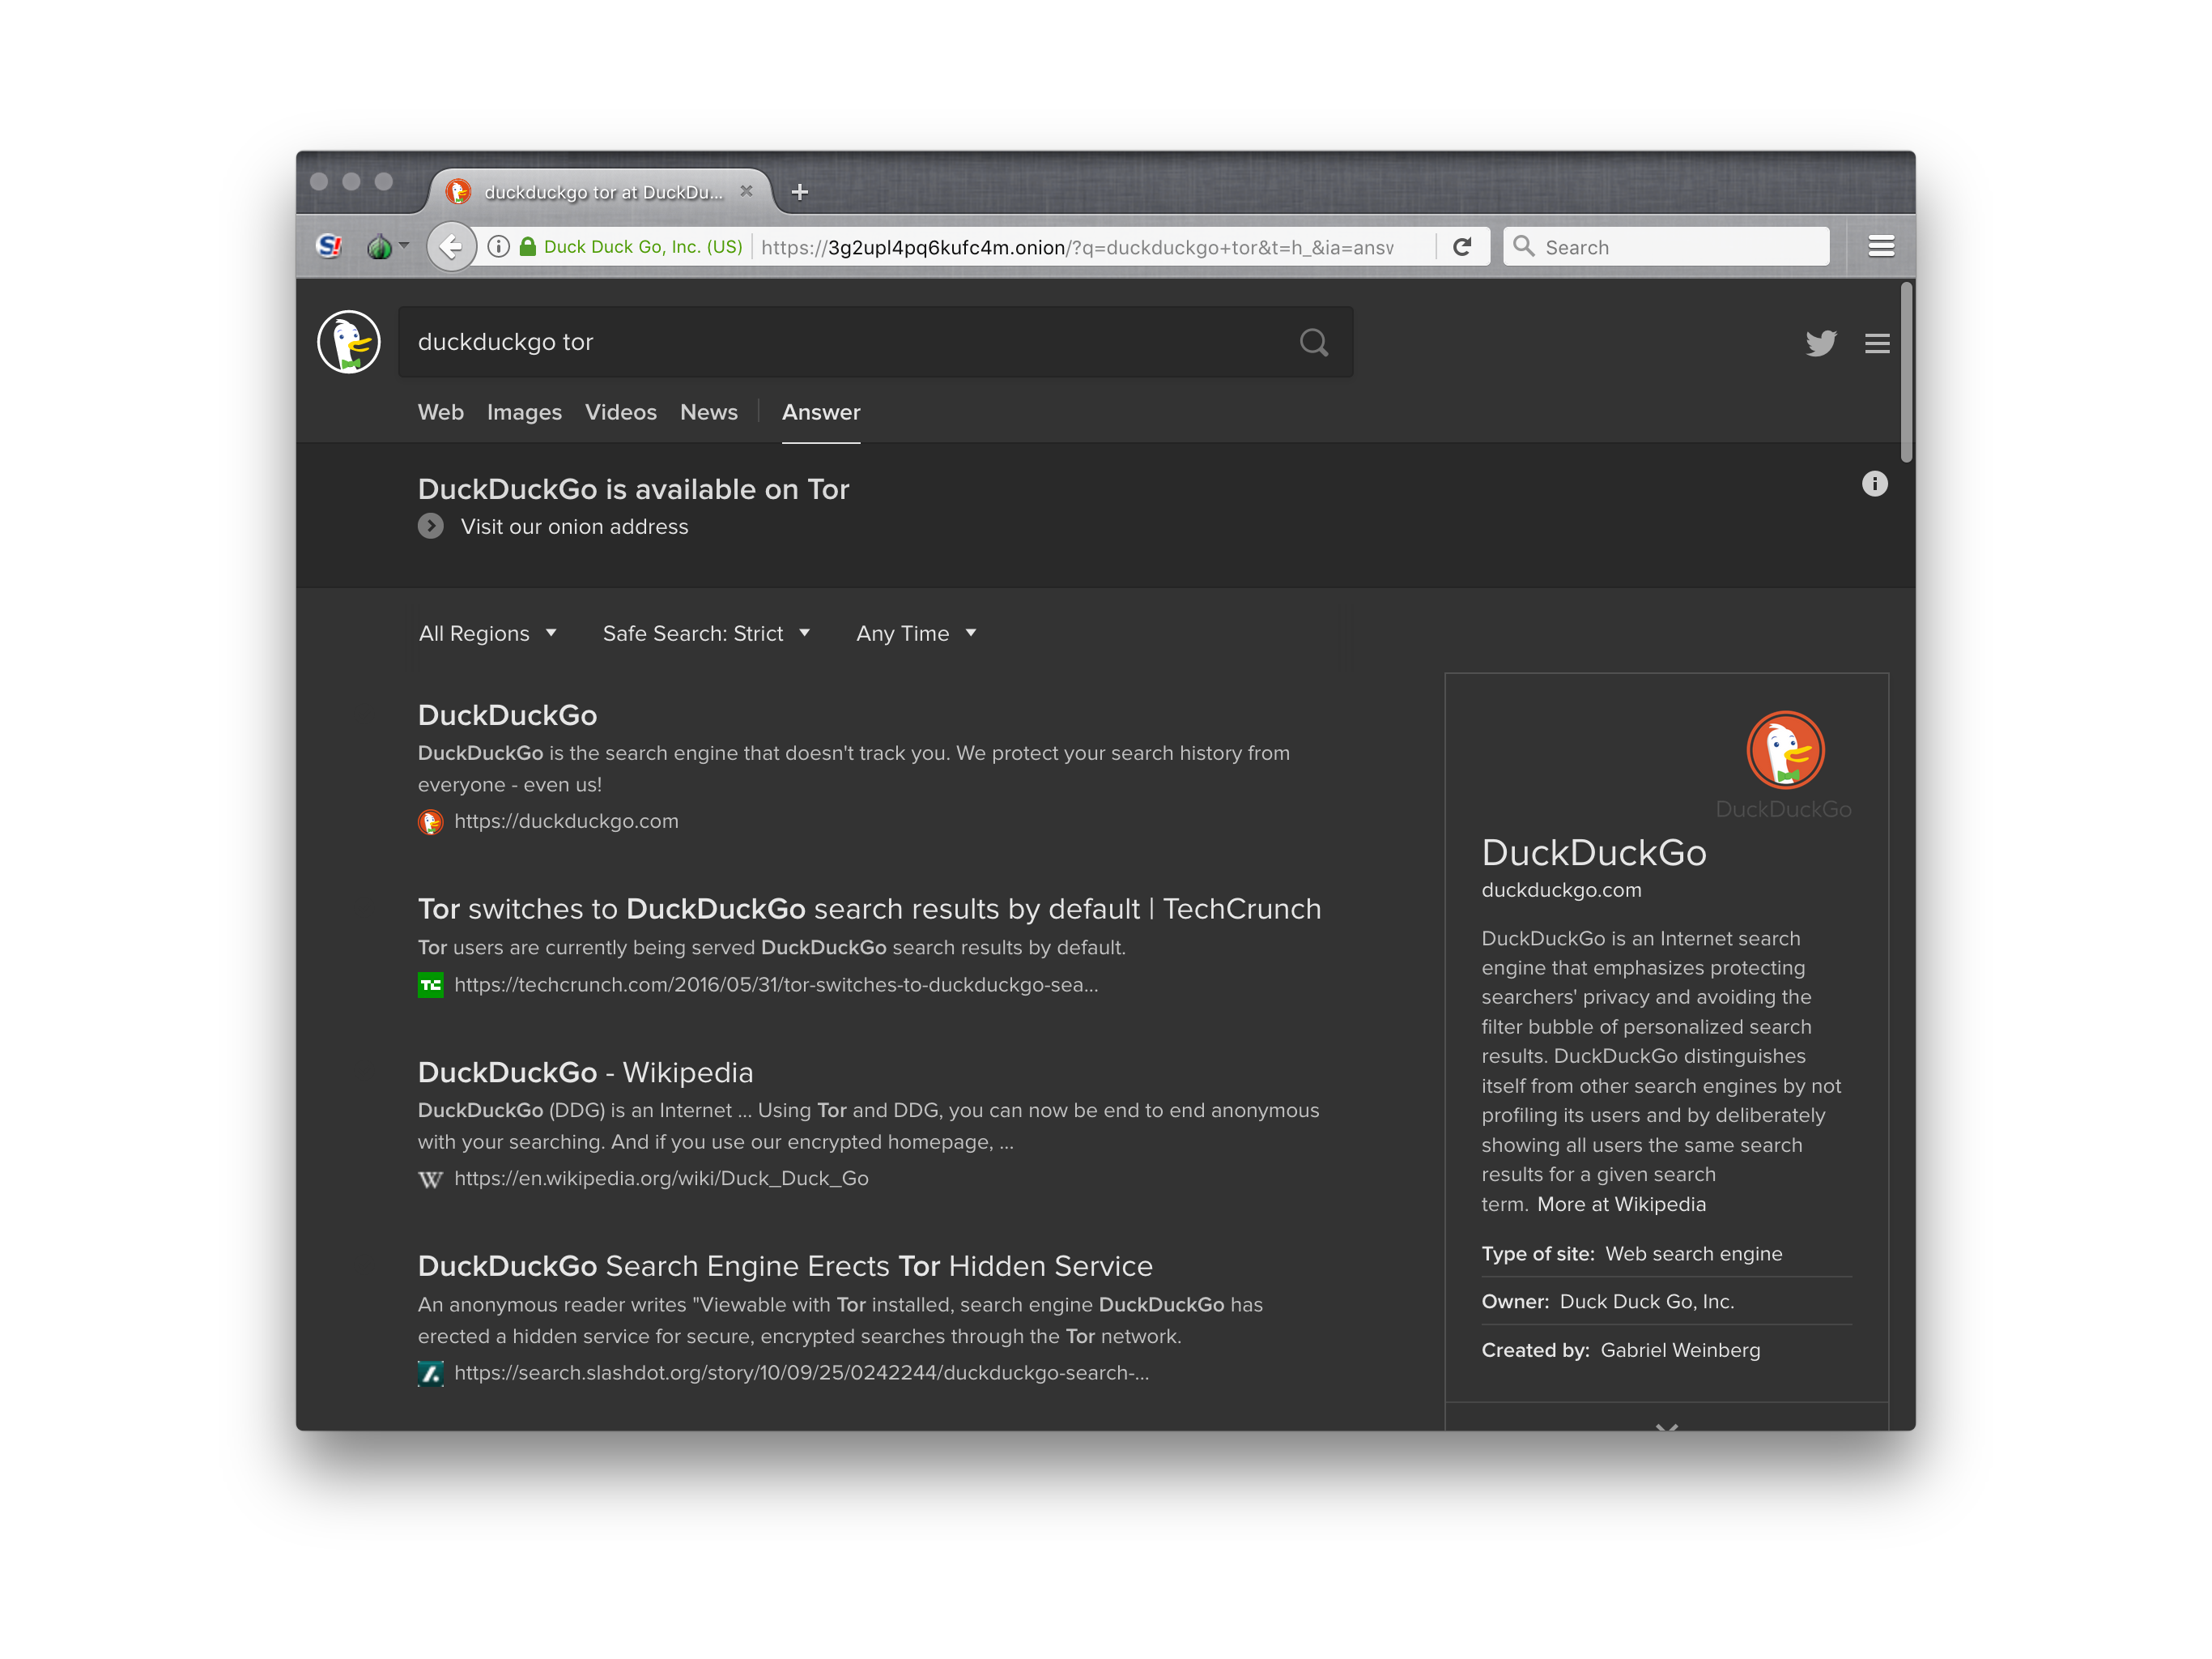Click Visit our onion address link
This screenshot has width=2212, height=1659.
tap(573, 527)
